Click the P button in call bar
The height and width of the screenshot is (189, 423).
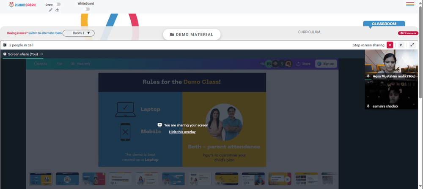tap(401, 45)
